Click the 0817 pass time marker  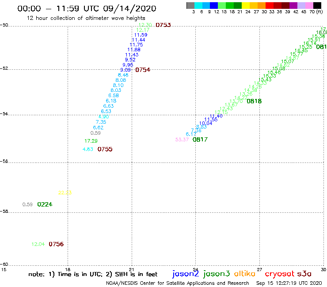click(200, 140)
